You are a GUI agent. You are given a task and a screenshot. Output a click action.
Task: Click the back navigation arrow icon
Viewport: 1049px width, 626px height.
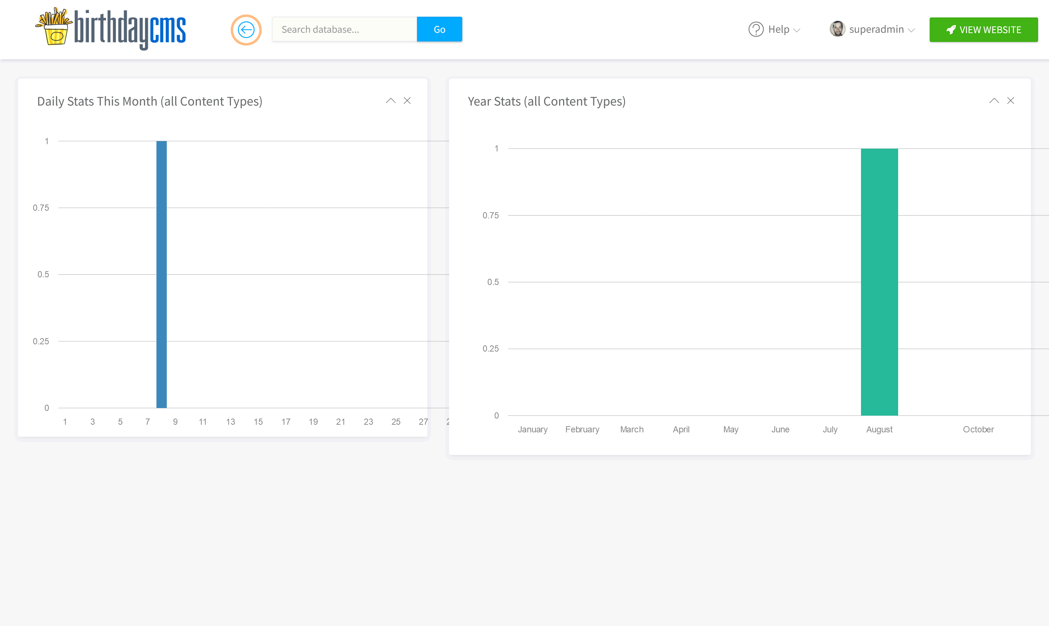click(248, 29)
